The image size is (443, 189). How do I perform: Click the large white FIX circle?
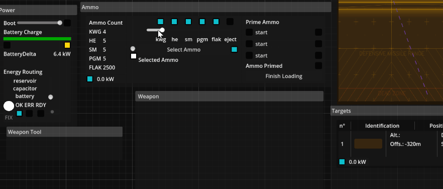point(9,106)
